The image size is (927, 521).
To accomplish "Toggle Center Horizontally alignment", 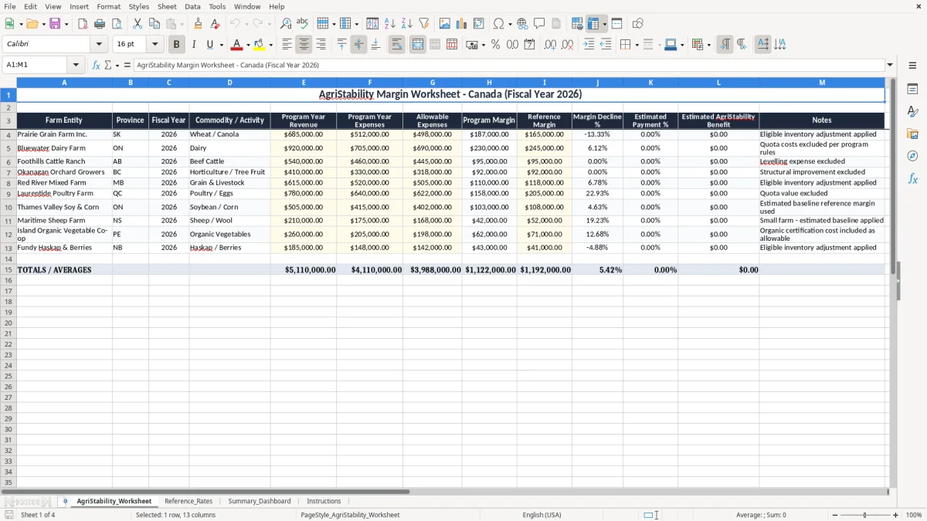I will pos(304,44).
